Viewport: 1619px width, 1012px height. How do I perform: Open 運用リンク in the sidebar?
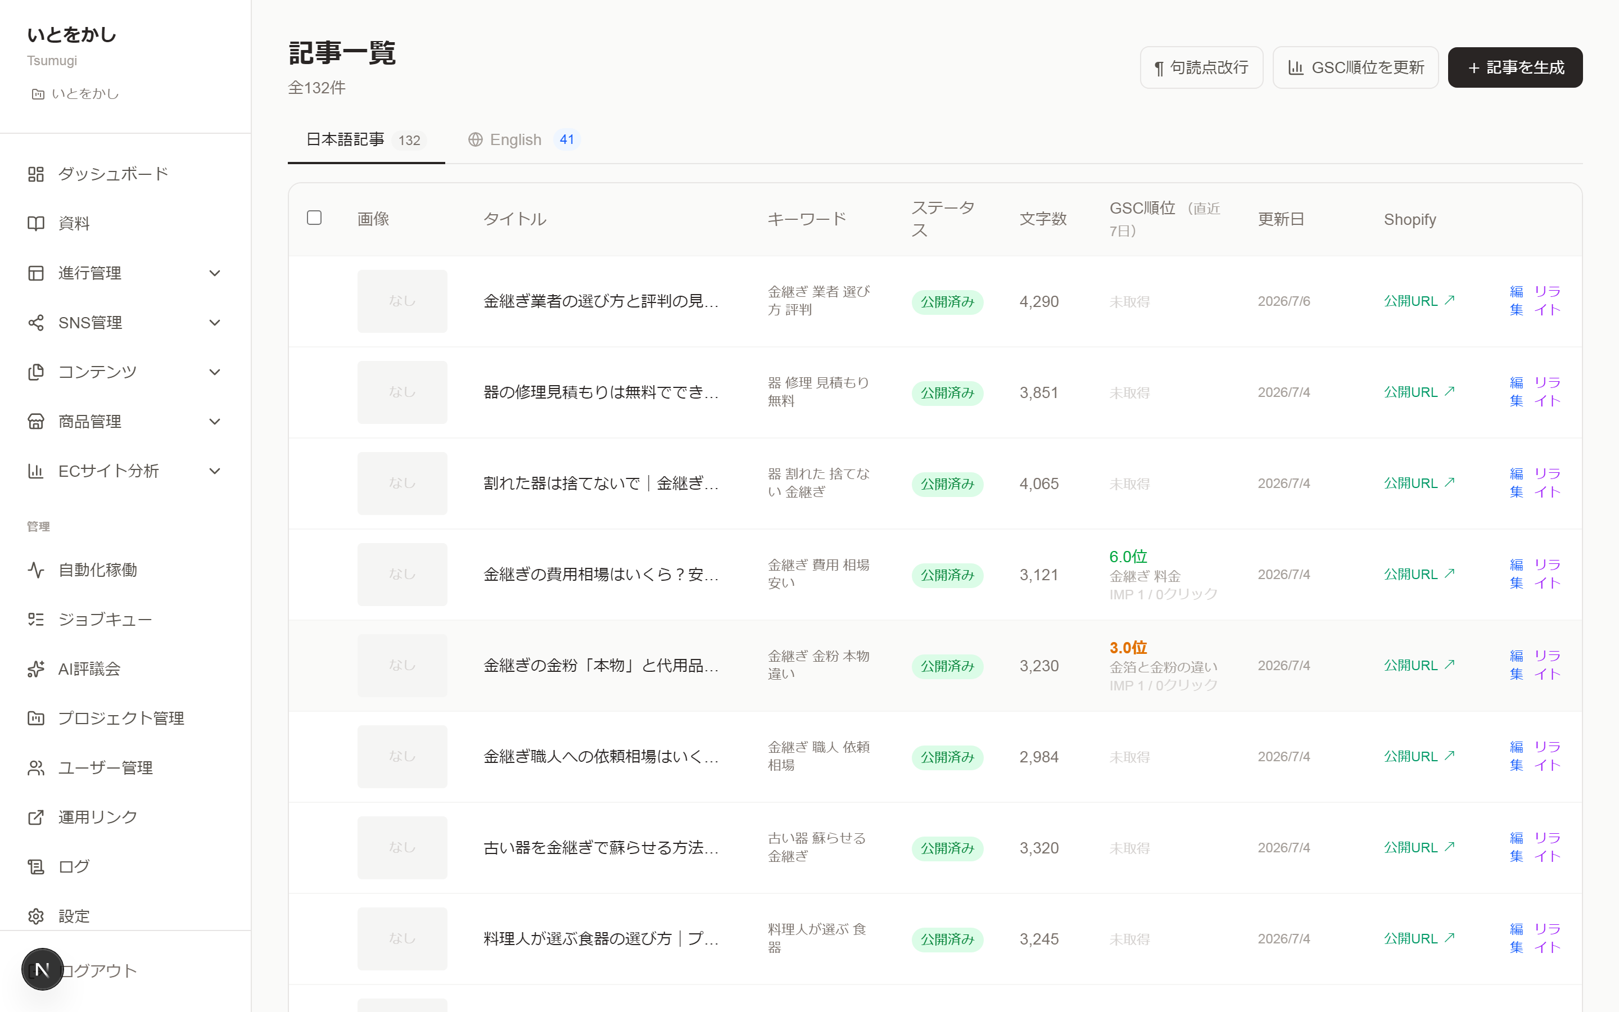coord(125,817)
